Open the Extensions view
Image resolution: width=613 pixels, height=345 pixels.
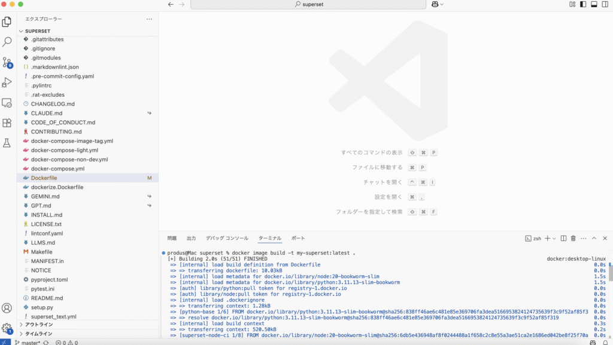tap(7, 123)
